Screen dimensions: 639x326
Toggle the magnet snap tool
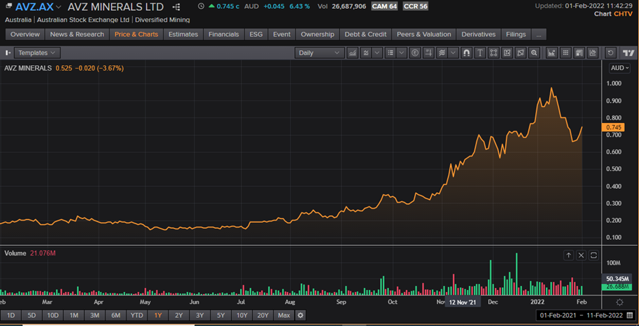(x=466, y=53)
